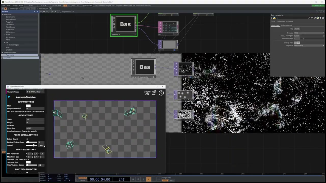Viewport: 326px width, 183px height.
Task: Add new layout with plus icon
Action: (50, 9)
